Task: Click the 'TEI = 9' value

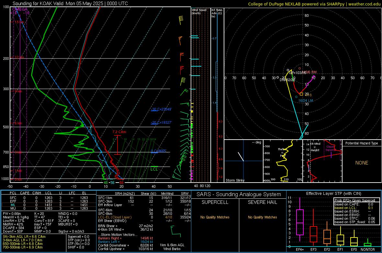Action: tap(63, 217)
